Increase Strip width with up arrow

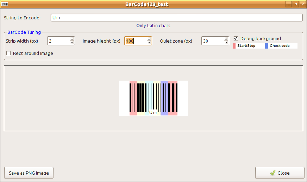pos(72,39)
